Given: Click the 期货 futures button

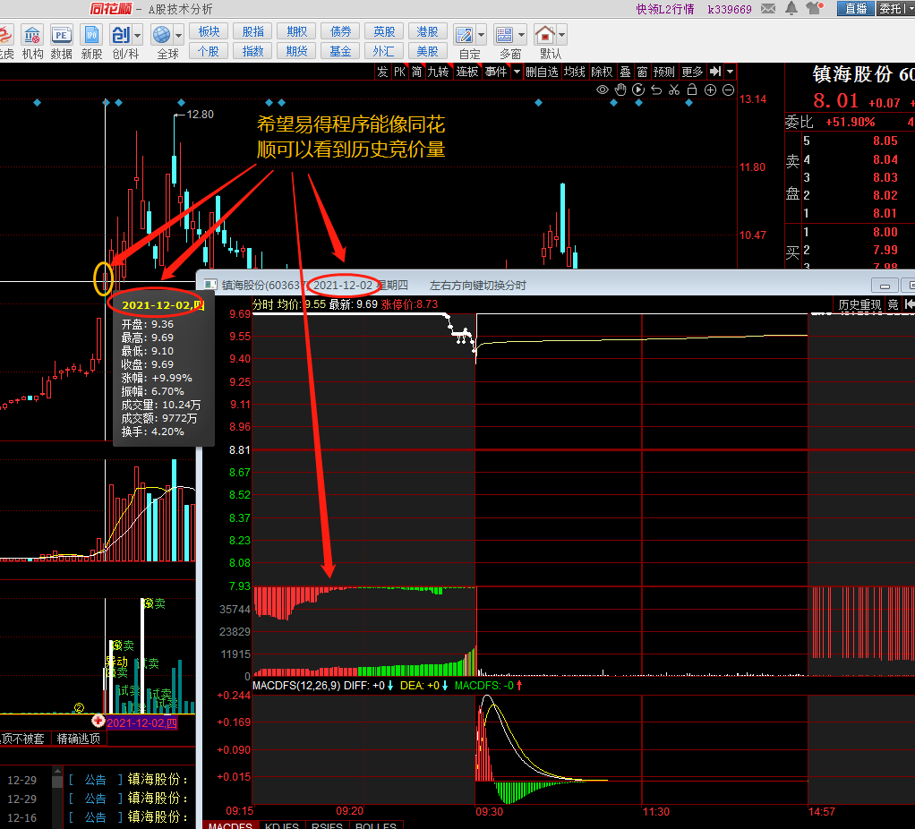Looking at the screenshot, I should tap(296, 51).
